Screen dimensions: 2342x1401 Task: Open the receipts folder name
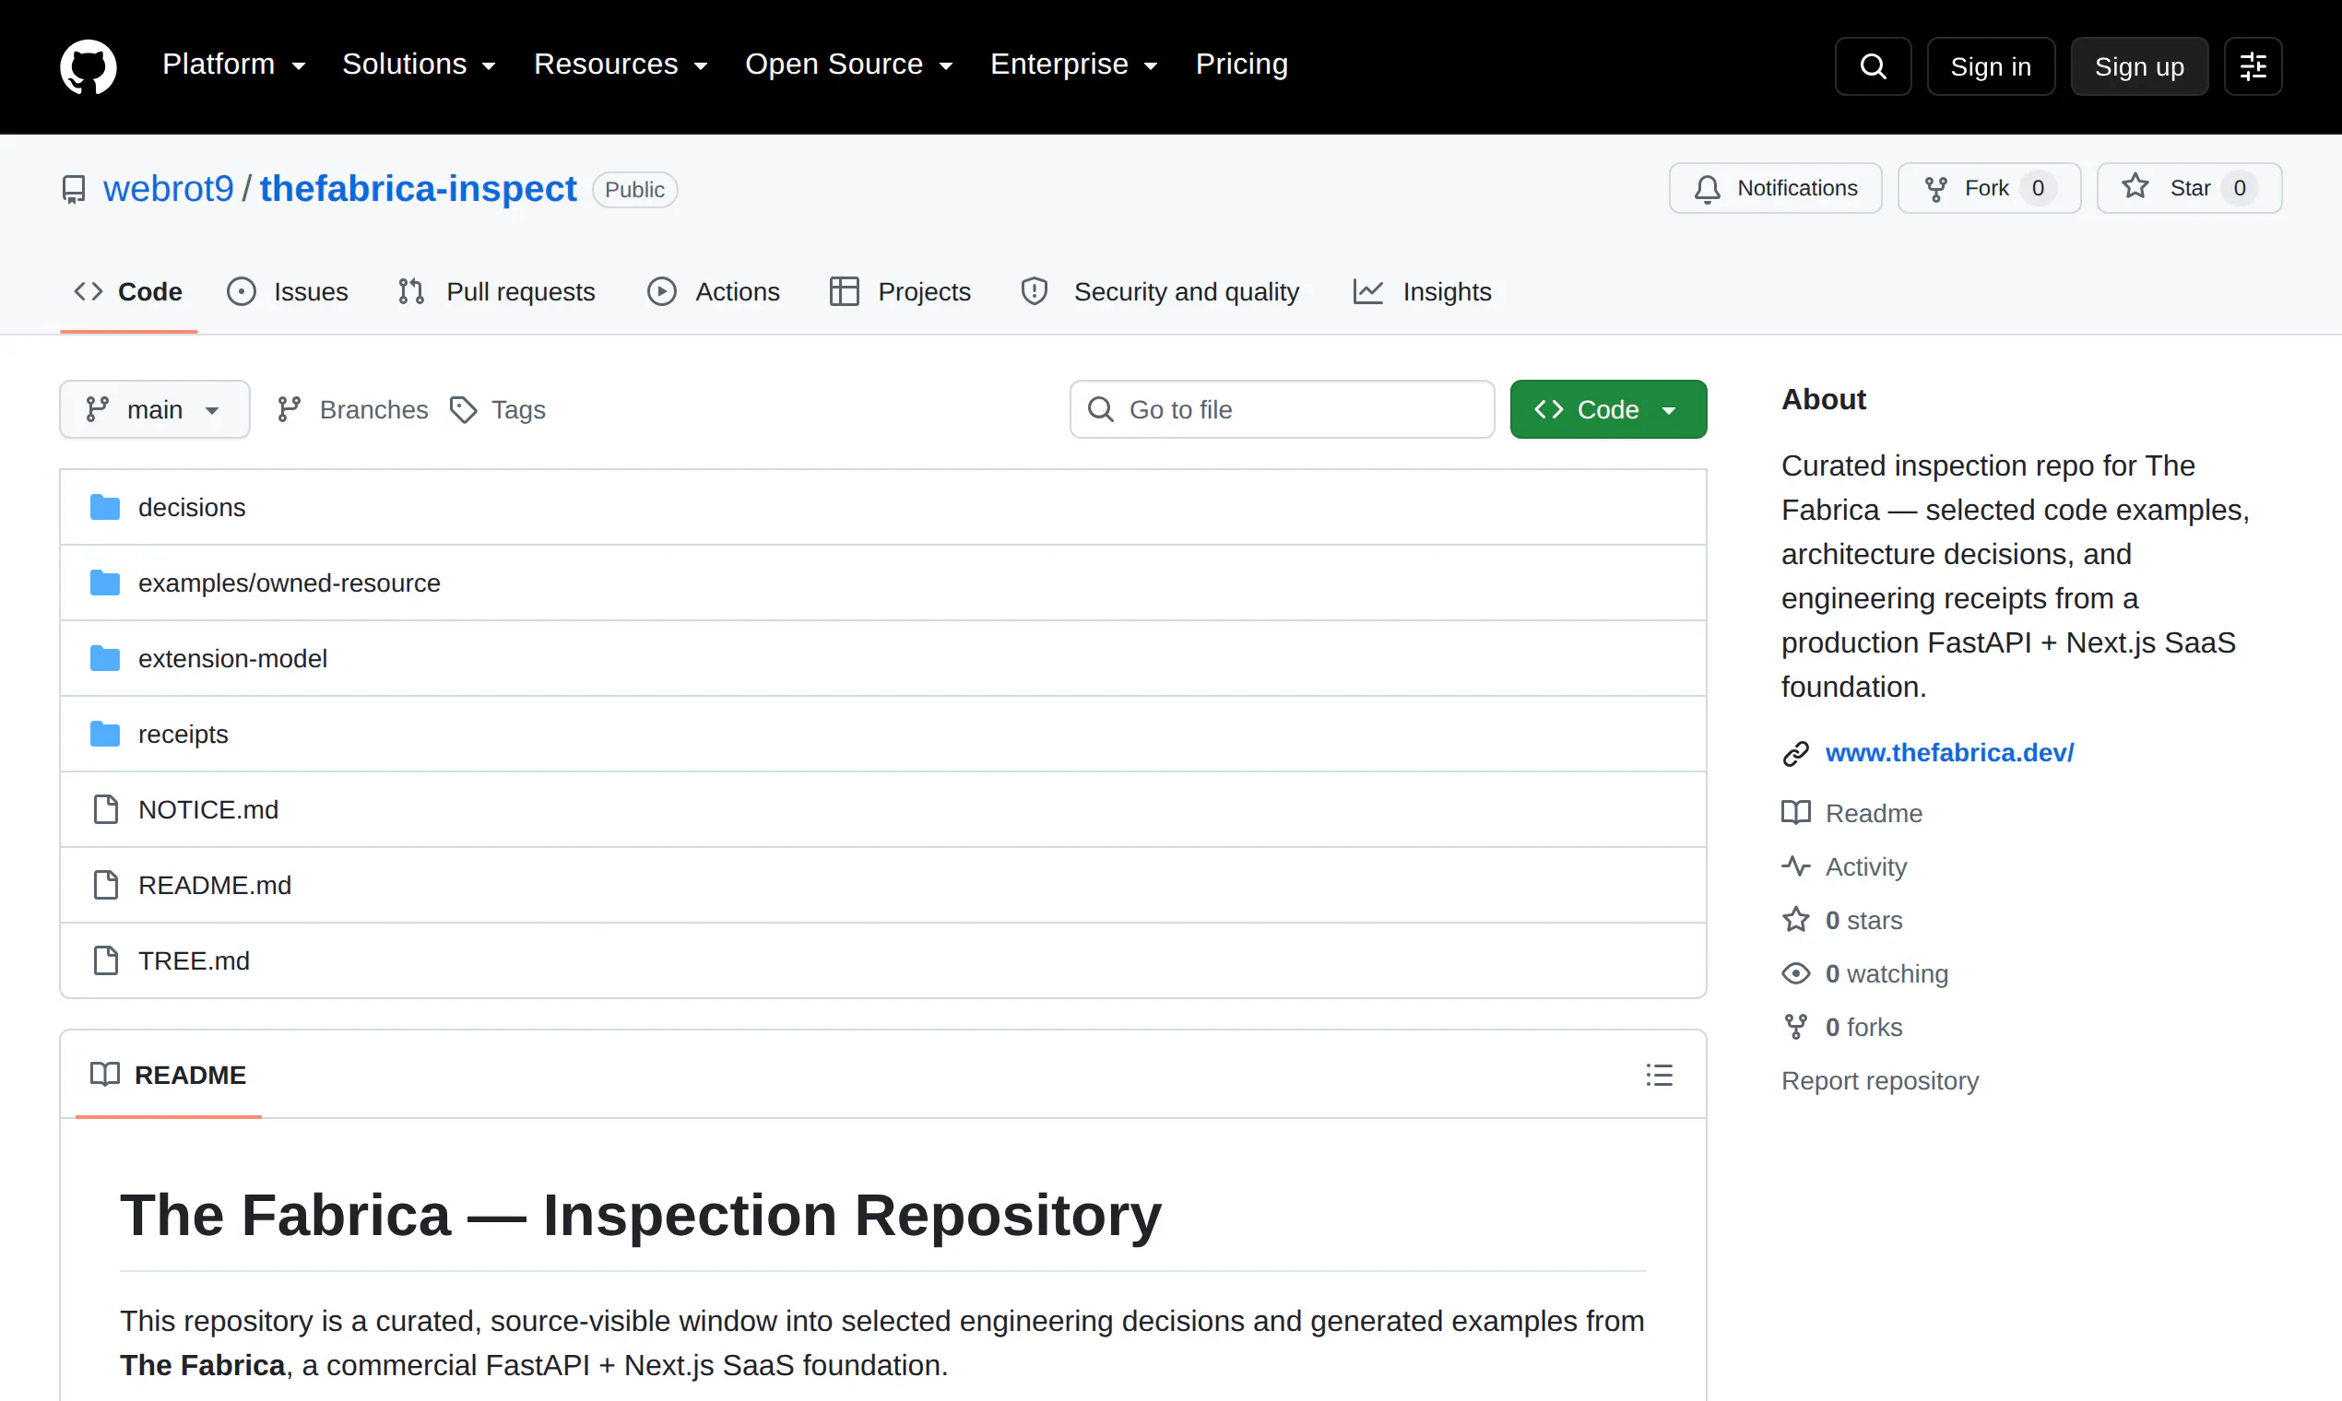183,735
